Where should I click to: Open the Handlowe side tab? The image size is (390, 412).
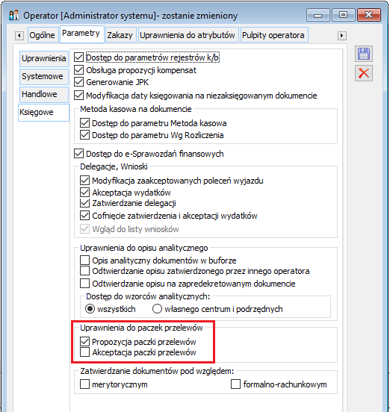pyautogui.click(x=40, y=94)
